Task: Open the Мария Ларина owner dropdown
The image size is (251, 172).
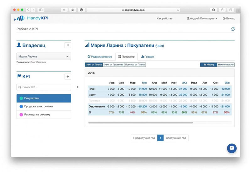Action: tap(44, 57)
